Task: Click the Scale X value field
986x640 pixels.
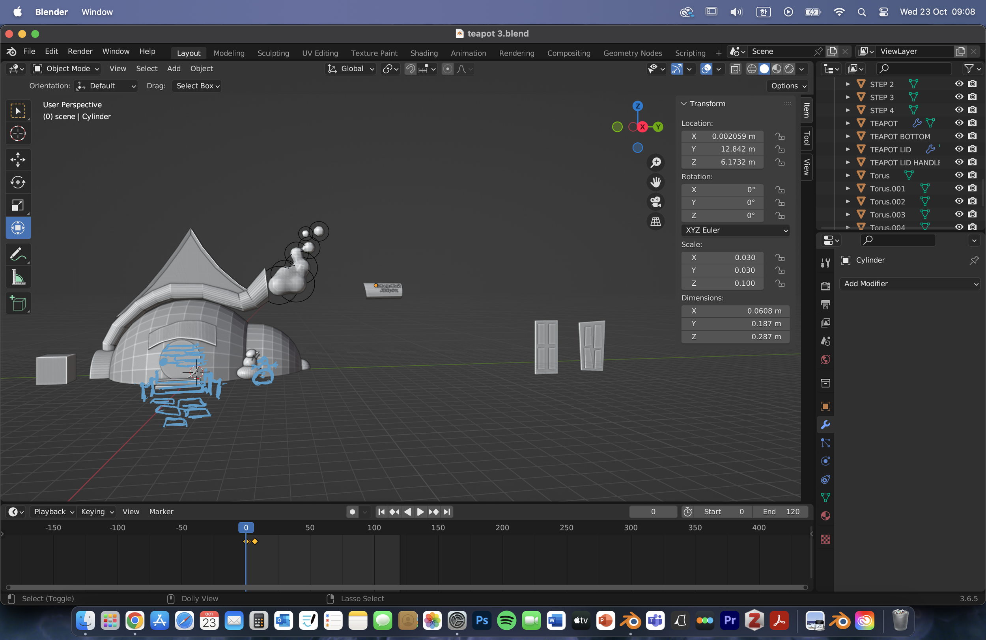Action: click(722, 257)
